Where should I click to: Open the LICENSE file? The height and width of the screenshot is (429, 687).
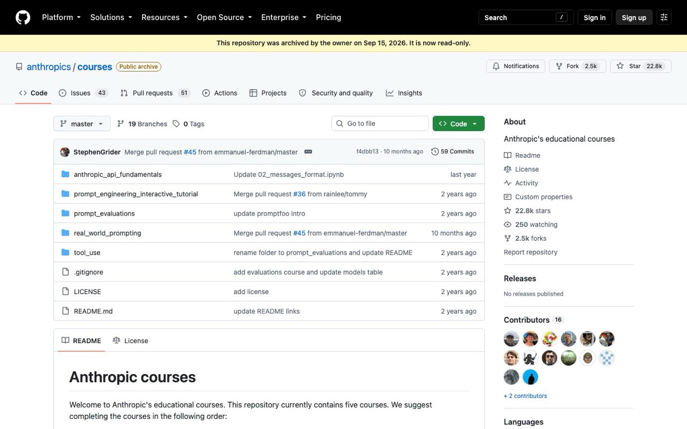pos(88,292)
